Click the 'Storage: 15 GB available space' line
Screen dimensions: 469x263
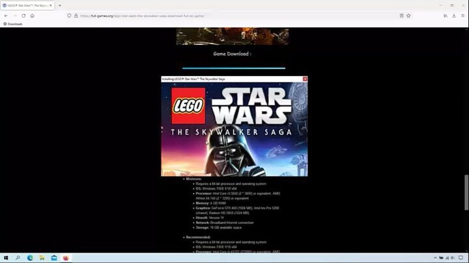219,227
